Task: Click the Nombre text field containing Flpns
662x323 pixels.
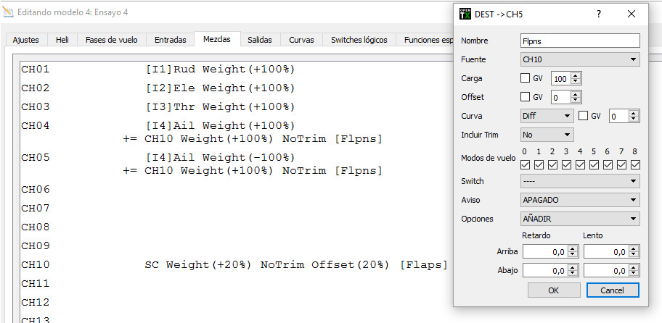Action: [580, 41]
